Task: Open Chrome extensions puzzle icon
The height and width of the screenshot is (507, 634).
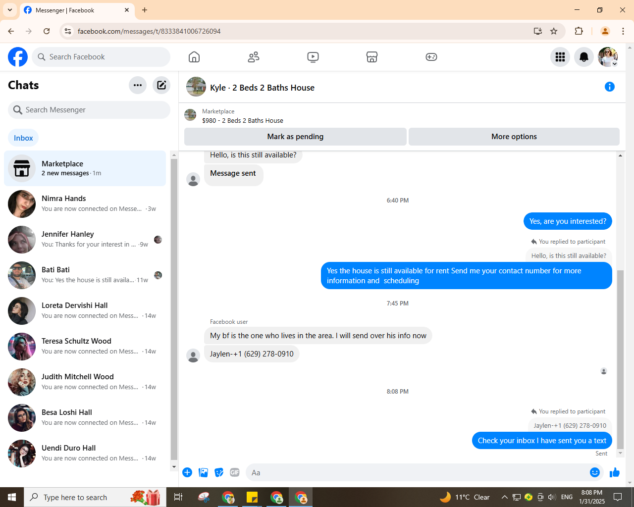Action: [579, 31]
